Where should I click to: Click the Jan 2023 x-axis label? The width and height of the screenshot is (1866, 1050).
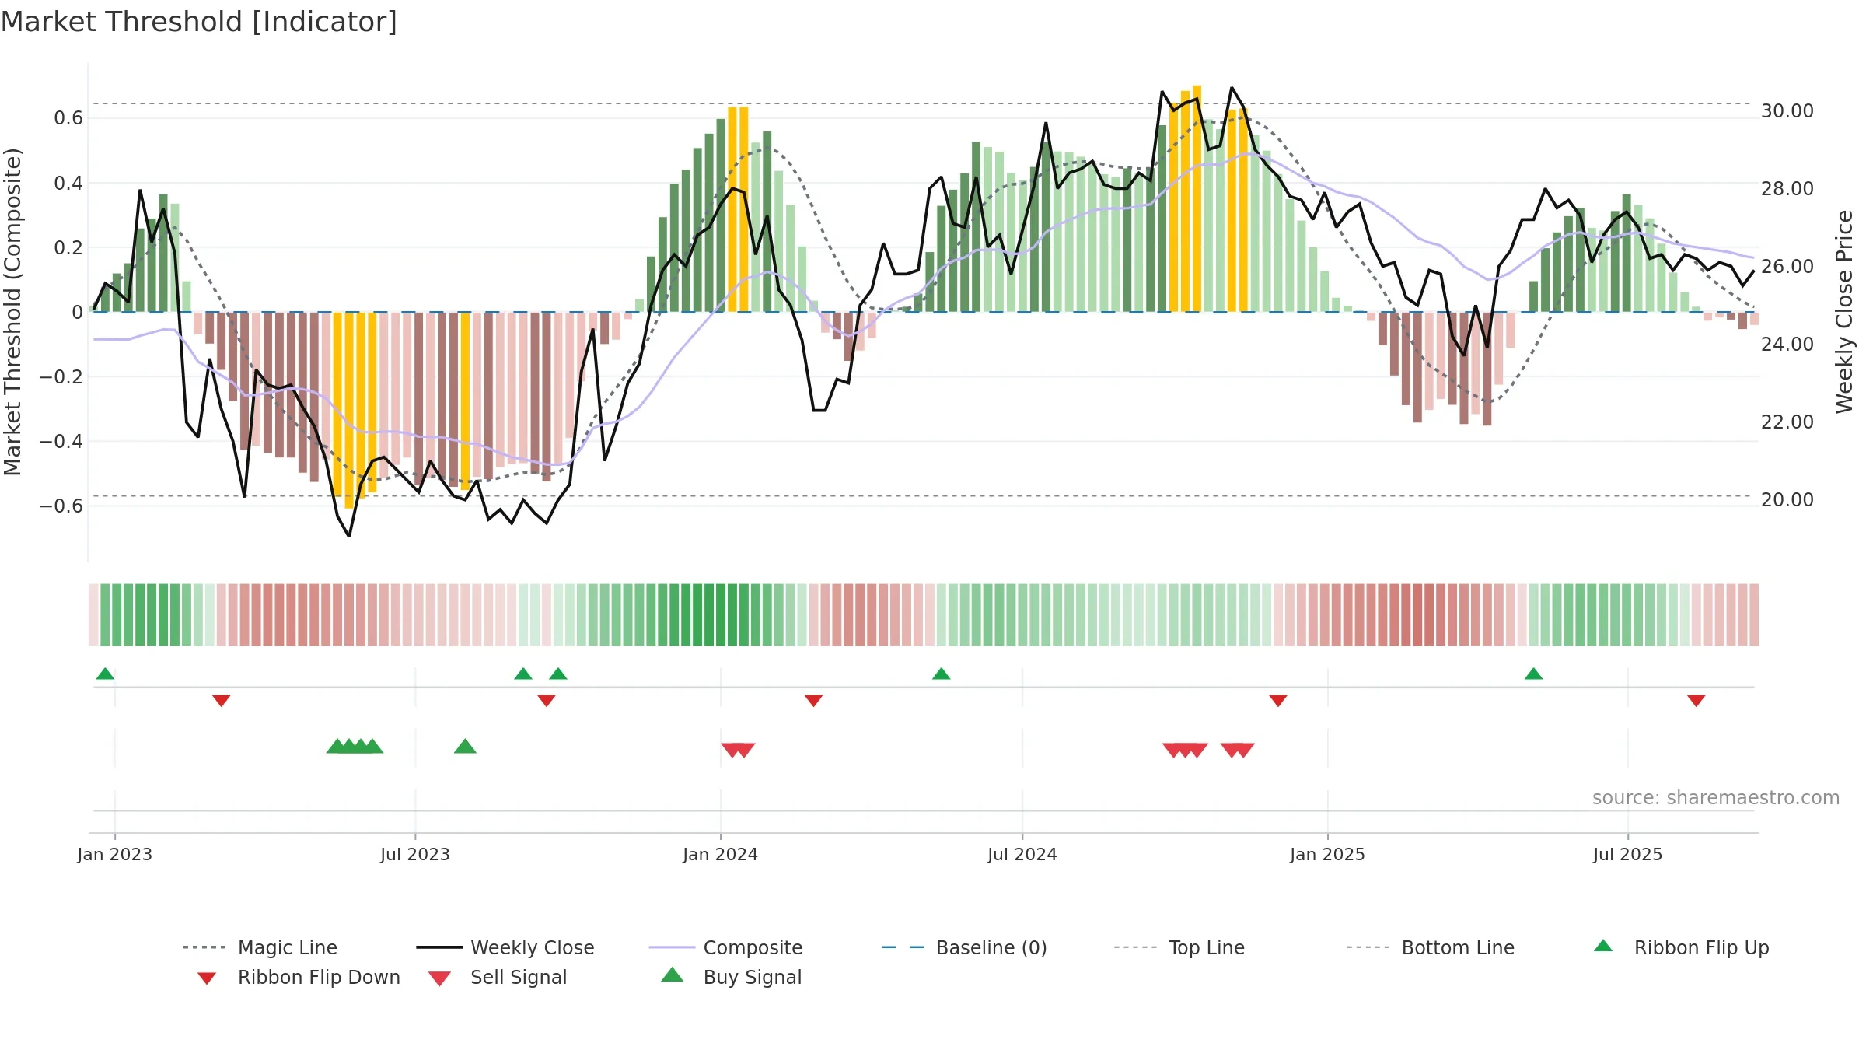click(x=115, y=854)
